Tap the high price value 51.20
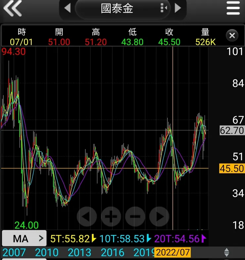Image resolution: width=245 pixels, height=260 pixels. pos(96,42)
